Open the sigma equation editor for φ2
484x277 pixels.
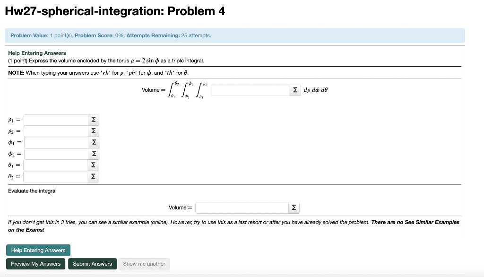(x=93, y=154)
